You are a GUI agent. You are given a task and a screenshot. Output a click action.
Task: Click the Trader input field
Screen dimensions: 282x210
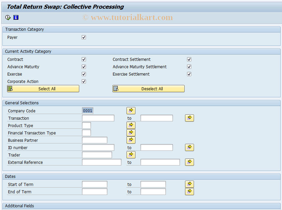[97, 154]
